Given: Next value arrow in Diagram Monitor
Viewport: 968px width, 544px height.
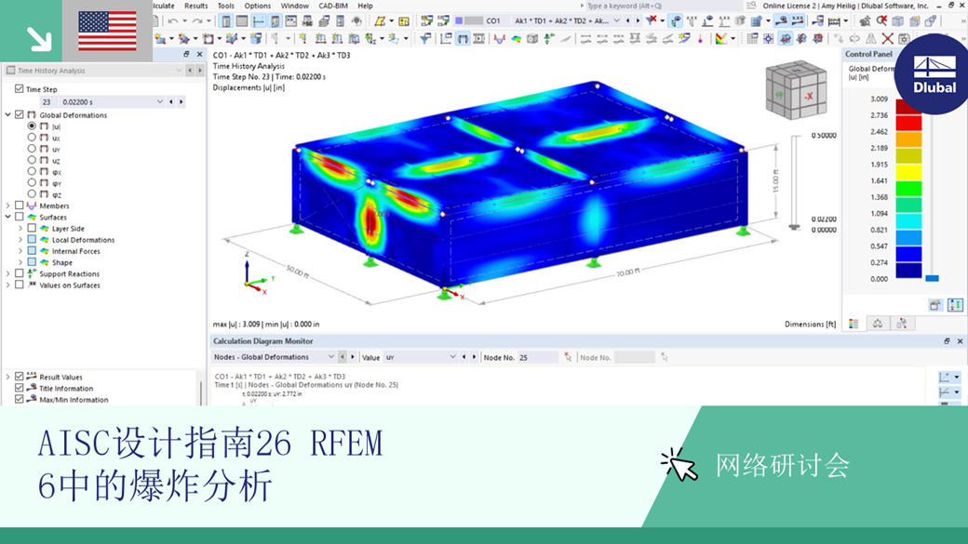Looking at the screenshot, I should coord(474,357).
